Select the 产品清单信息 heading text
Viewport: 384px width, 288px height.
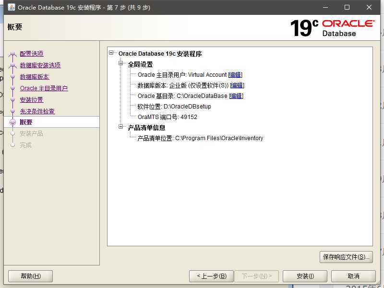[x=146, y=128]
